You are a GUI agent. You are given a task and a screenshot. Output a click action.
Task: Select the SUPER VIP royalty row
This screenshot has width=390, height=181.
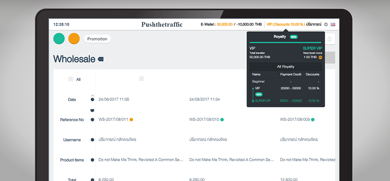click(286, 101)
